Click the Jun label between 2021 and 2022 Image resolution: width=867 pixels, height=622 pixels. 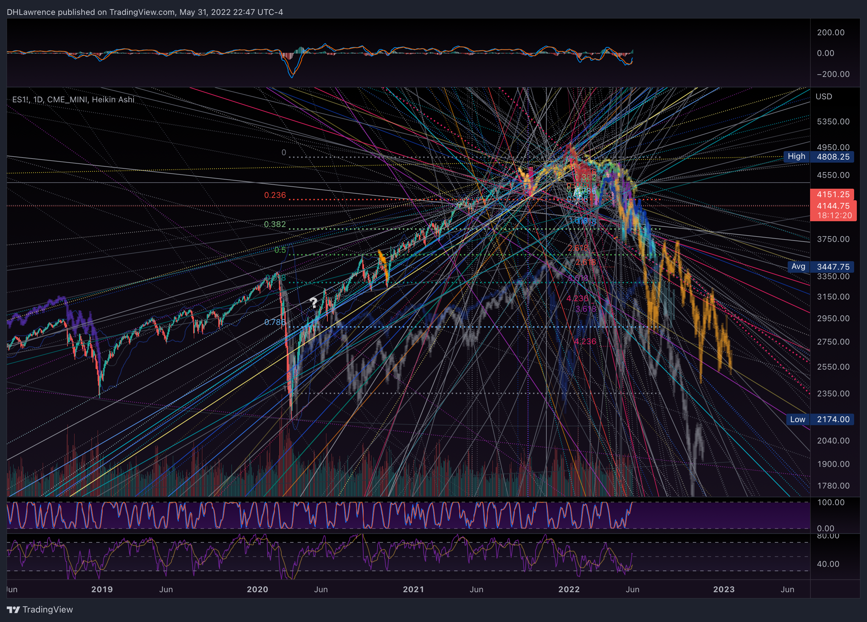(x=476, y=589)
